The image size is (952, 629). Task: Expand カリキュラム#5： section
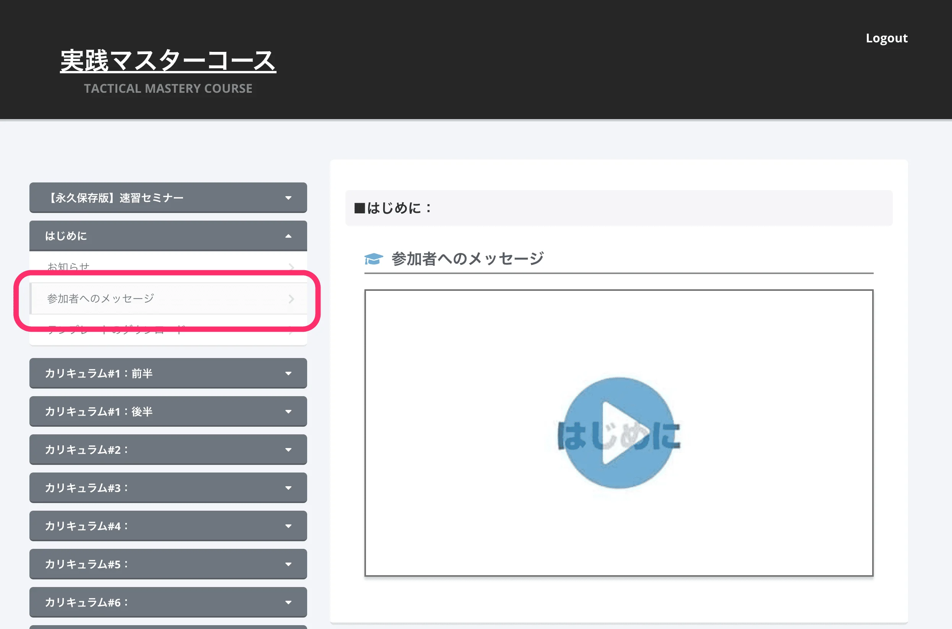(x=168, y=564)
